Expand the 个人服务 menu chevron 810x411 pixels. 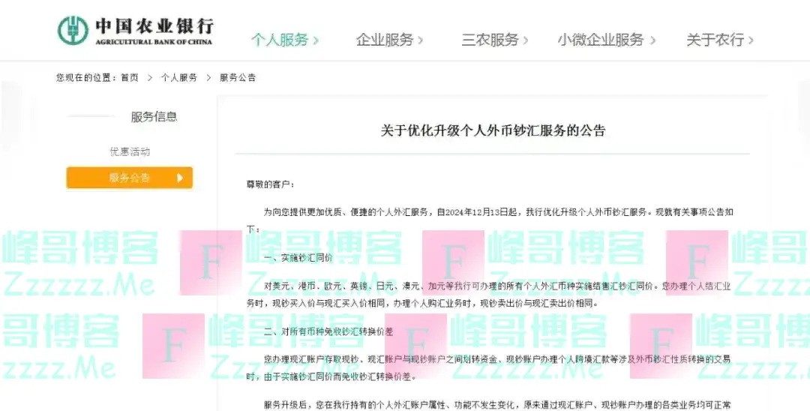316,40
